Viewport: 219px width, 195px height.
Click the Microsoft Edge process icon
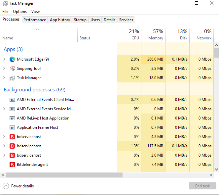pos(12,59)
